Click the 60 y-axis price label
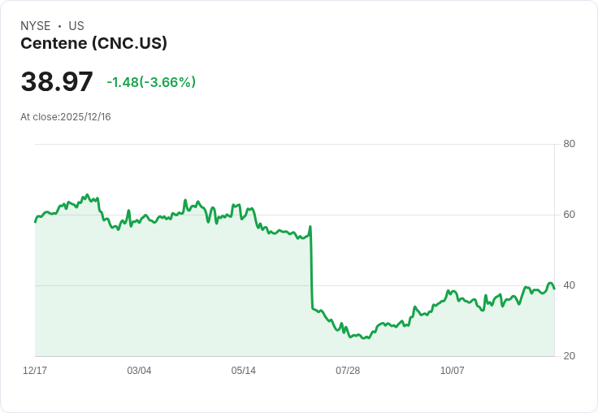598x413 pixels. tap(569, 215)
